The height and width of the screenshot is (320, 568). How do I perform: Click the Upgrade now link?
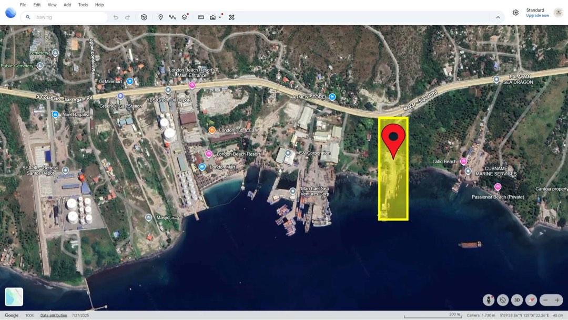click(537, 16)
